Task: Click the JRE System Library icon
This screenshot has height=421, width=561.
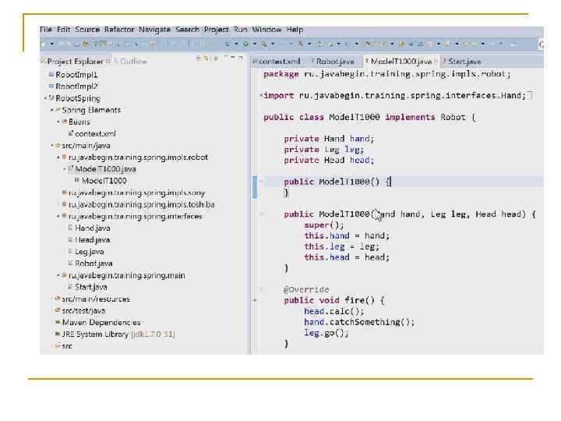Action: tap(57, 334)
